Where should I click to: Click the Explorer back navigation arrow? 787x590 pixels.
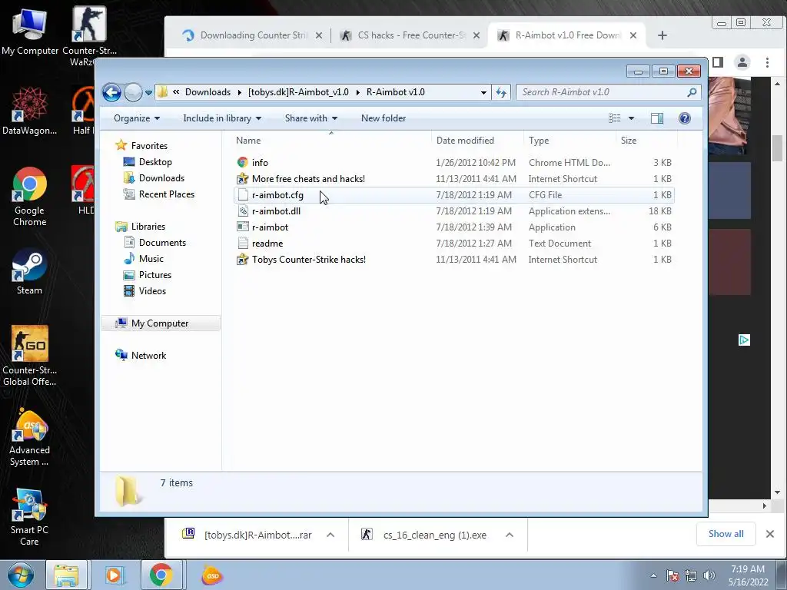111,92
